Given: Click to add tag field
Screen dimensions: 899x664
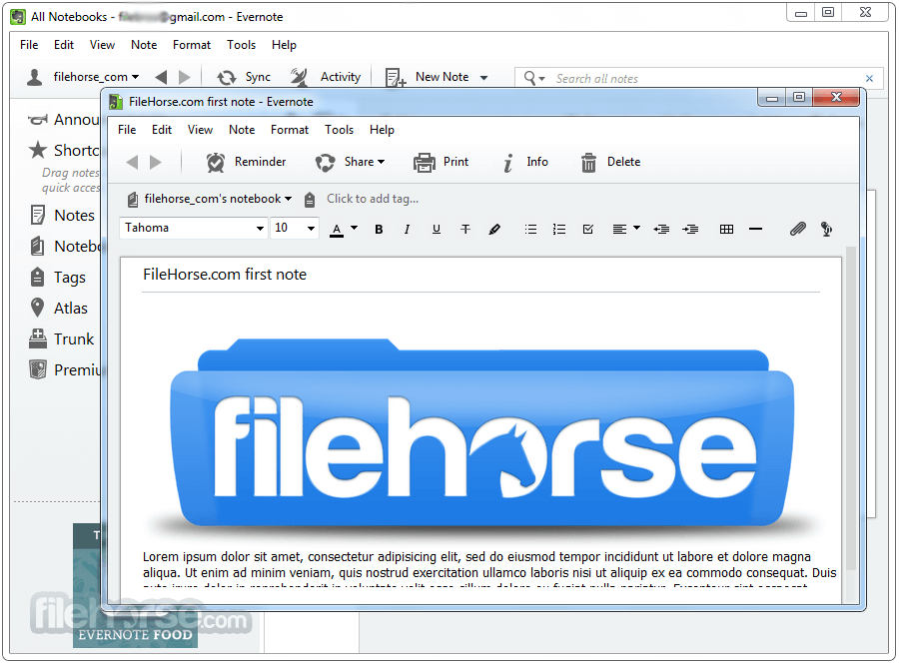Looking at the screenshot, I should point(373,199).
